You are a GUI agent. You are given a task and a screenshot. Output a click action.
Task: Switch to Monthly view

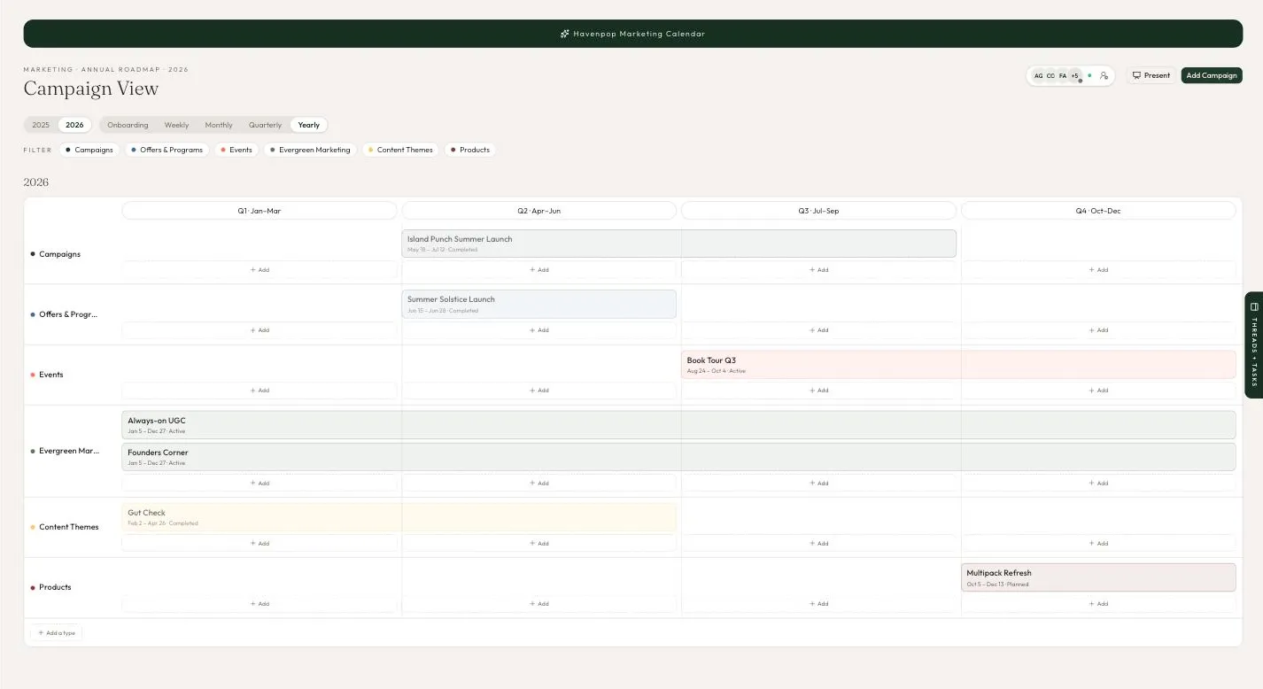[219, 125]
